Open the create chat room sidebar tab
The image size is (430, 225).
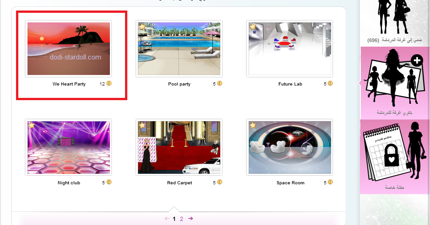tap(394, 83)
